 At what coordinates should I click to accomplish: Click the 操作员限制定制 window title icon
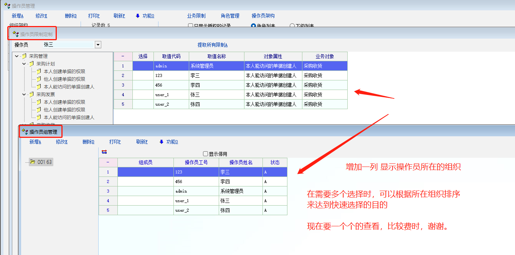pos(16,34)
